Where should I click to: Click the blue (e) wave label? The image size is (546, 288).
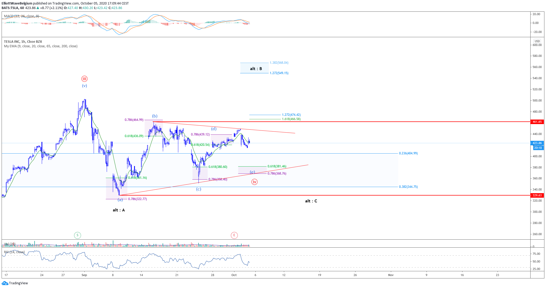click(x=253, y=172)
